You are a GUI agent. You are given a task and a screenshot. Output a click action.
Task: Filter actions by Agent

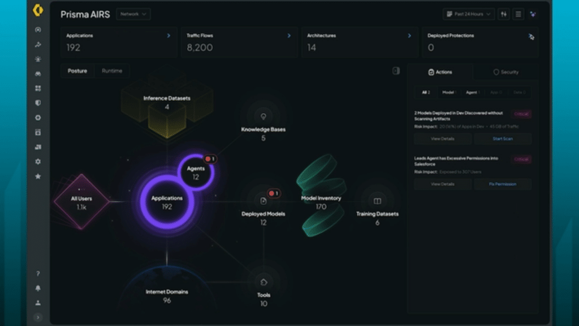472,92
